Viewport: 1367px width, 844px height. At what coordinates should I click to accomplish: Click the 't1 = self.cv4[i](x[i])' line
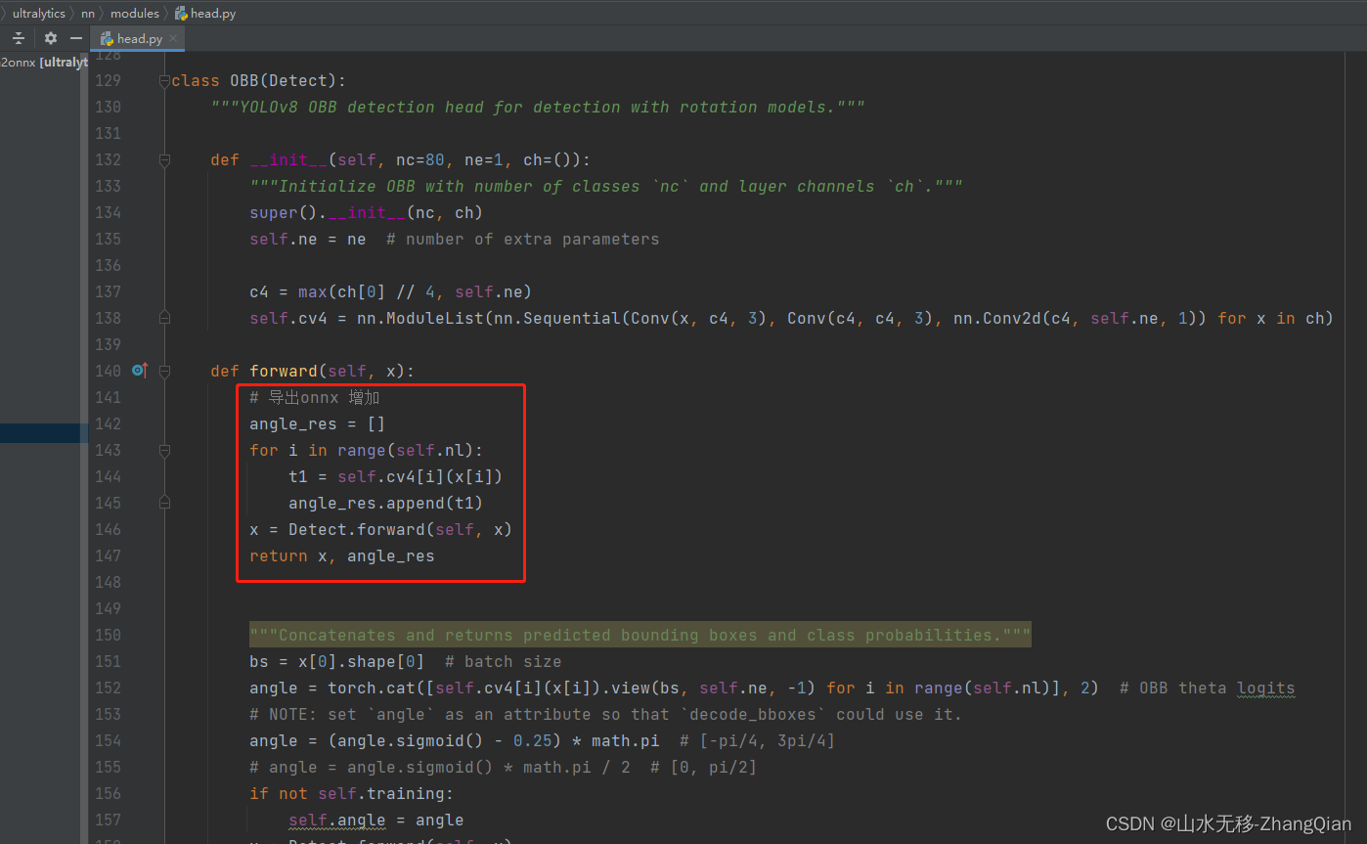pos(396,477)
